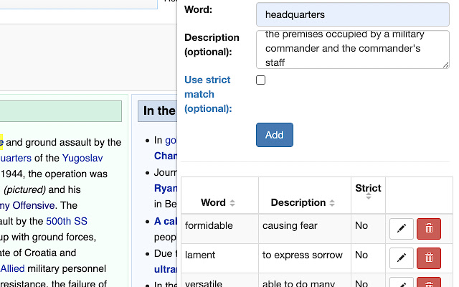Click inside the Description text area

(x=352, y=50)
